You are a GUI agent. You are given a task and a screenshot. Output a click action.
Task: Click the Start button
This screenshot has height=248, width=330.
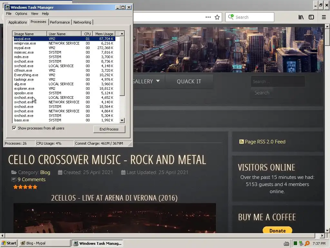click(9, 243)
